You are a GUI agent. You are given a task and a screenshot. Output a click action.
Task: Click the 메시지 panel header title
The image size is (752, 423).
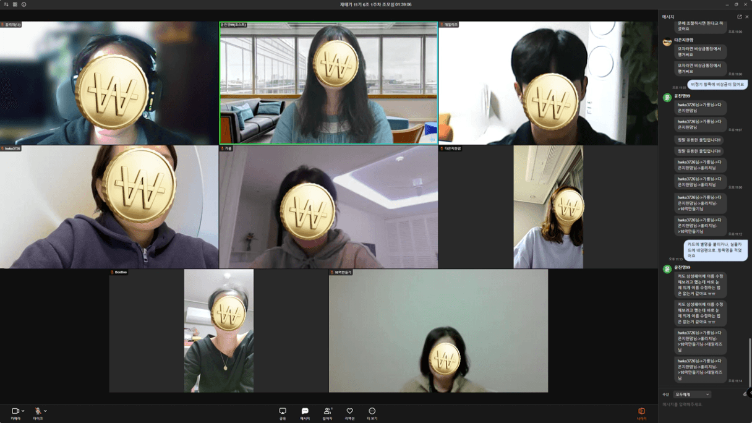point(668,17)
